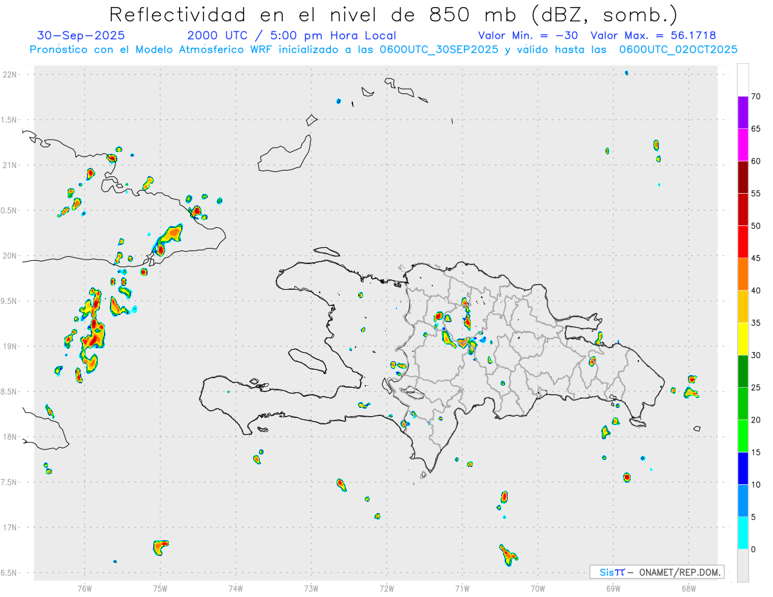Click the '72W' longitude label
Image resolution: width=773 pixels, height=597 pixels.
point(386,588)
